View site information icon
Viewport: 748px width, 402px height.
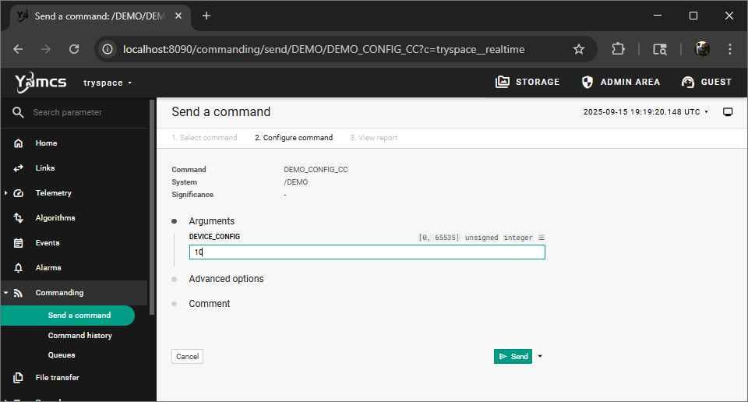pyautogui.click(x=108, y=49)
